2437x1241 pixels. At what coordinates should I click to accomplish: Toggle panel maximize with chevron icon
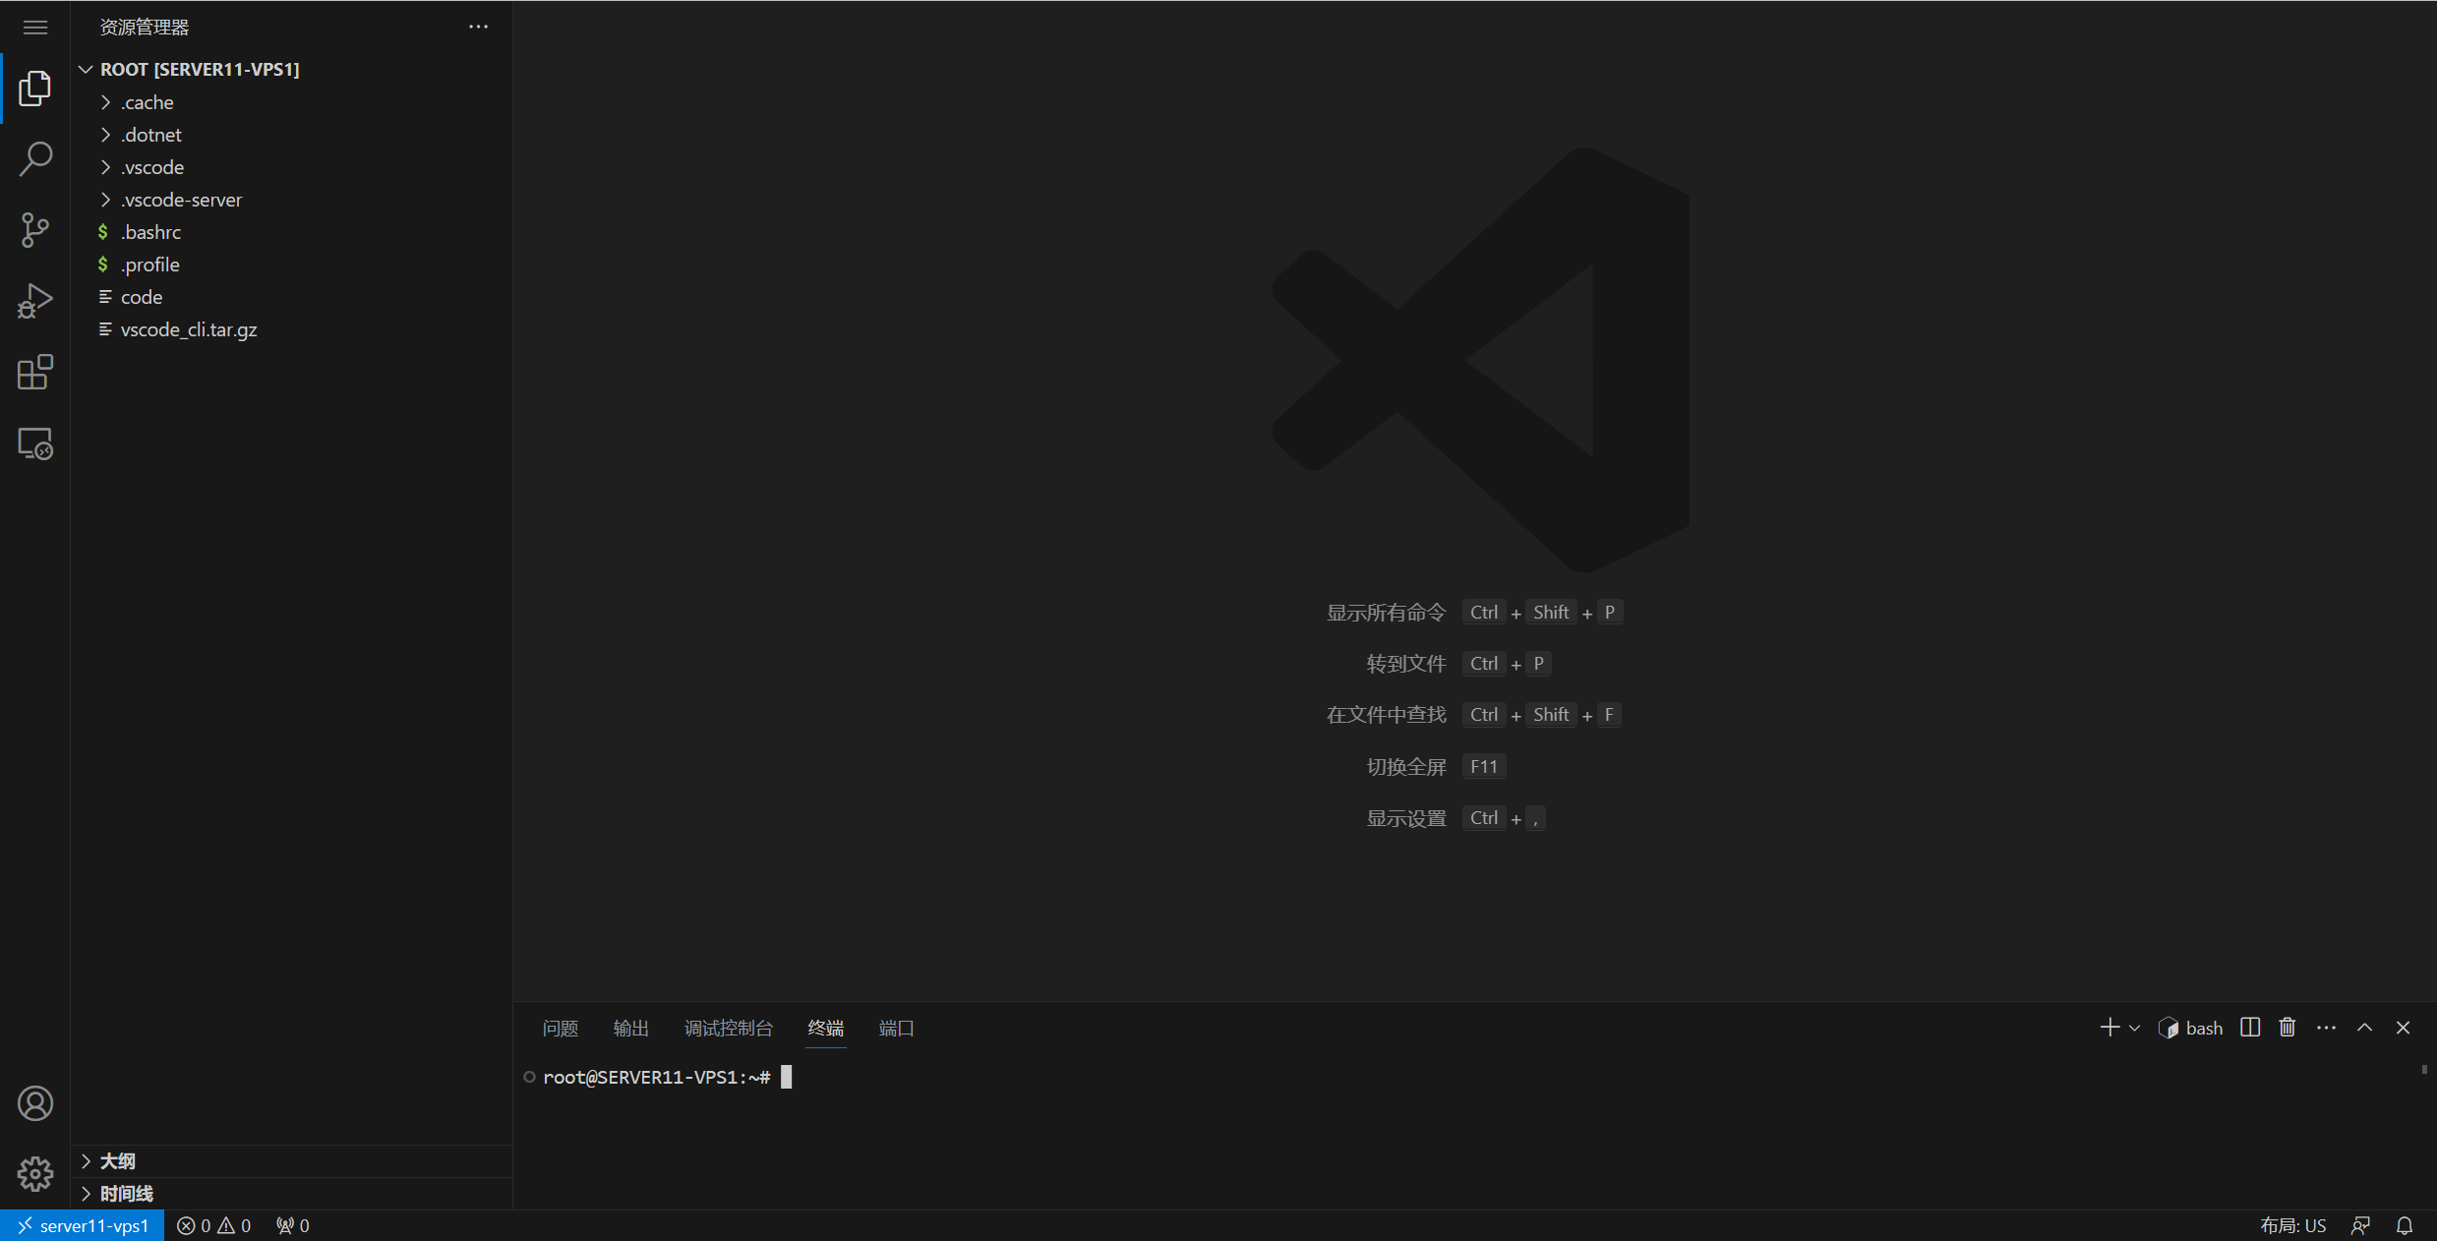[2364, 1027]
